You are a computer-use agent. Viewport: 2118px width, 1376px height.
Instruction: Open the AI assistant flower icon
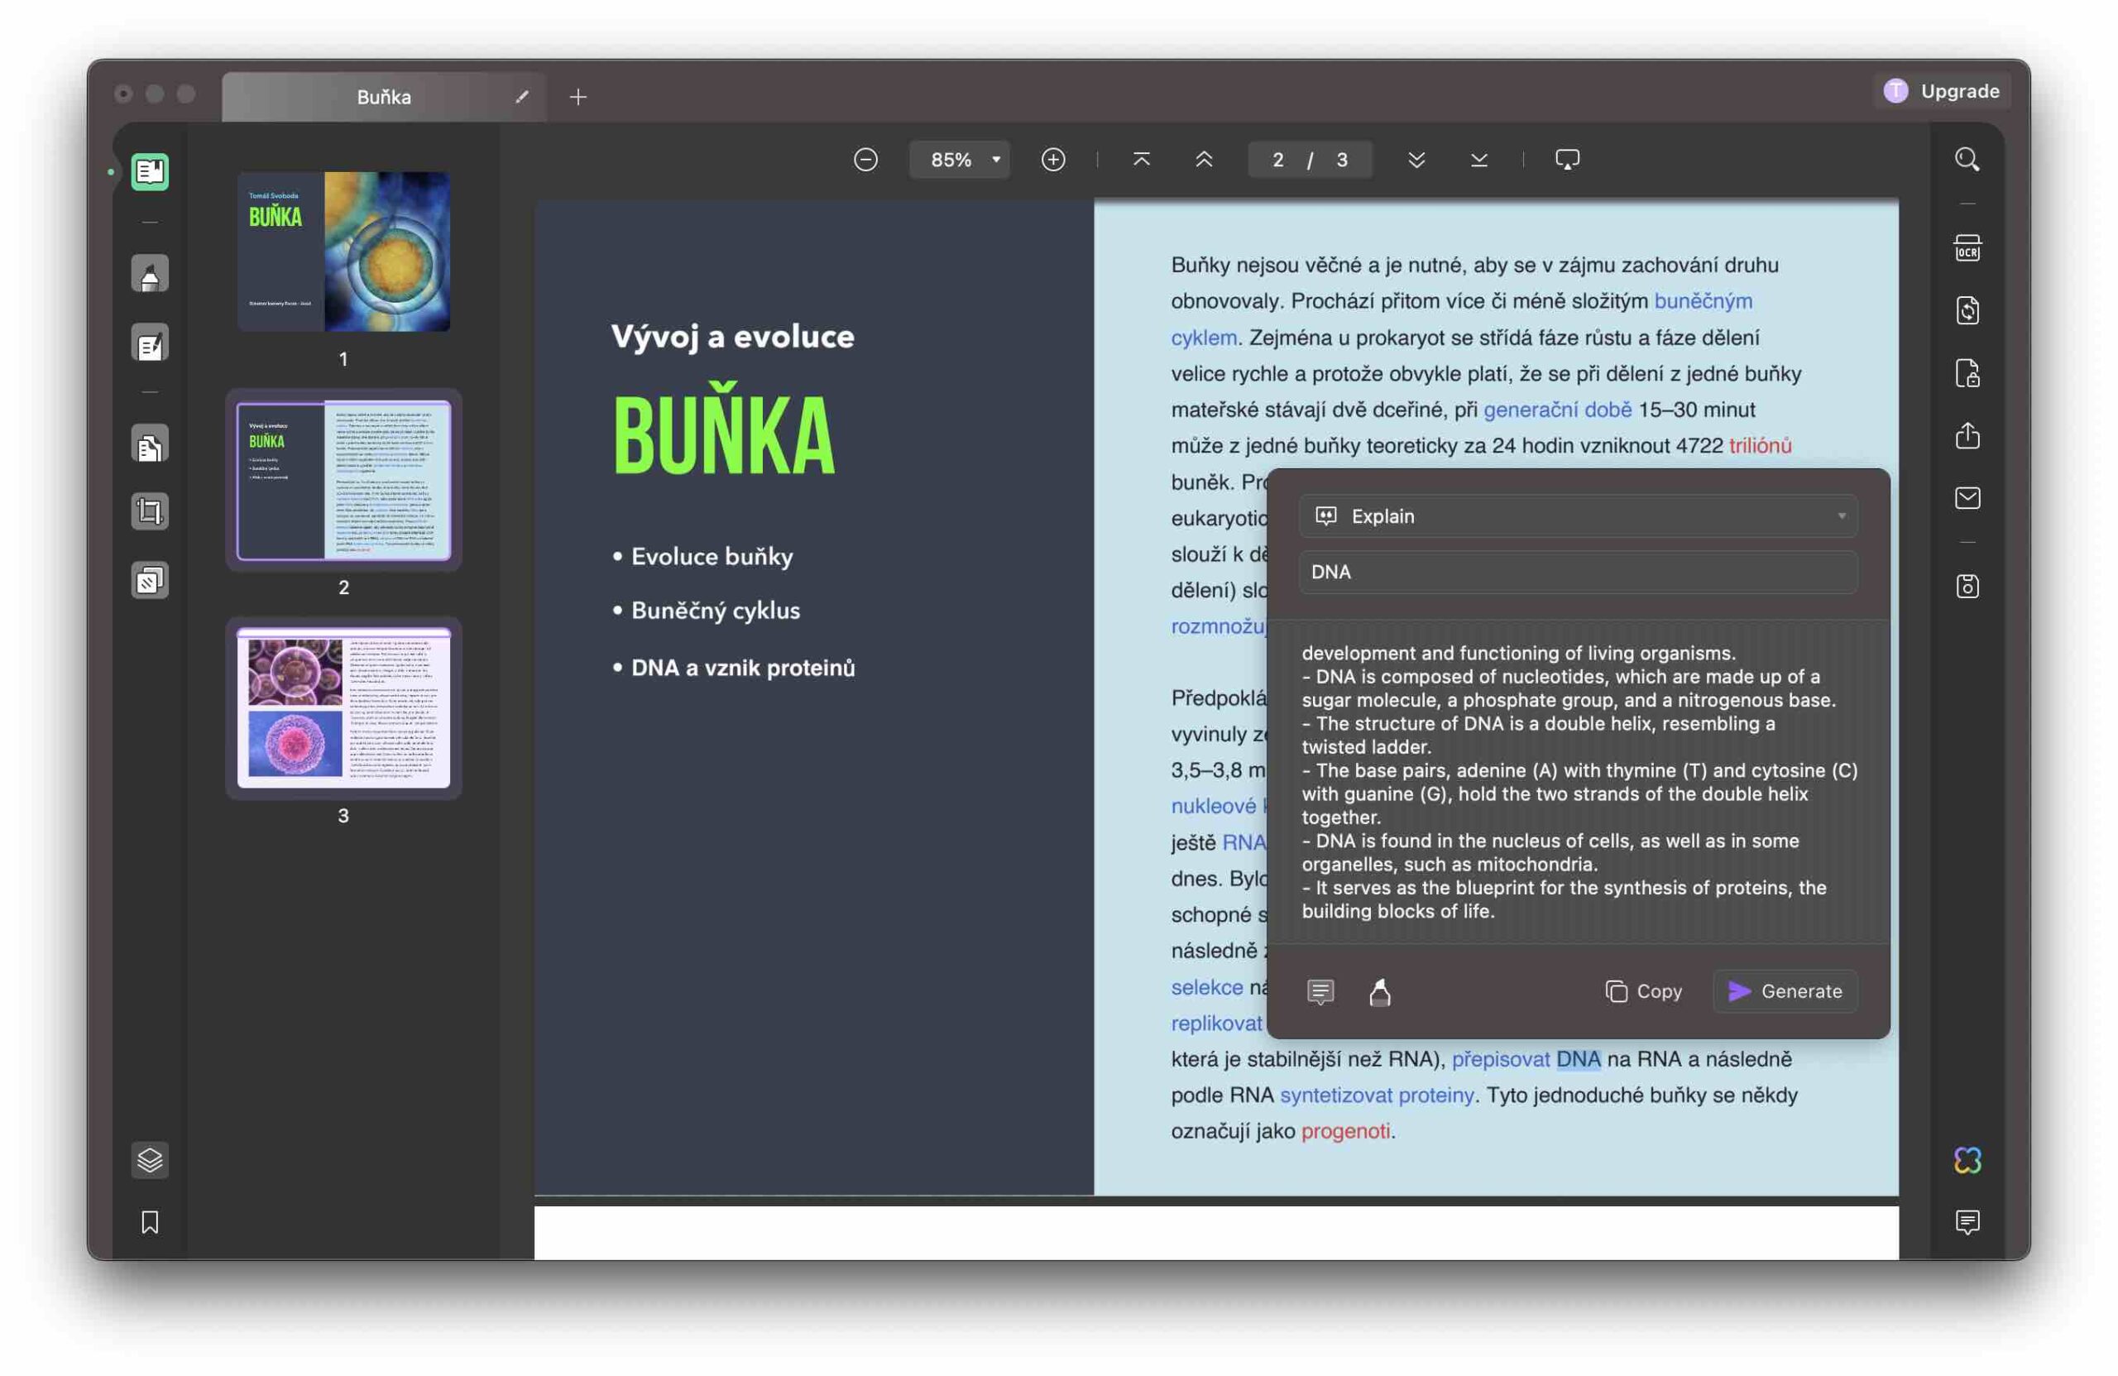coord(1967,1161)
